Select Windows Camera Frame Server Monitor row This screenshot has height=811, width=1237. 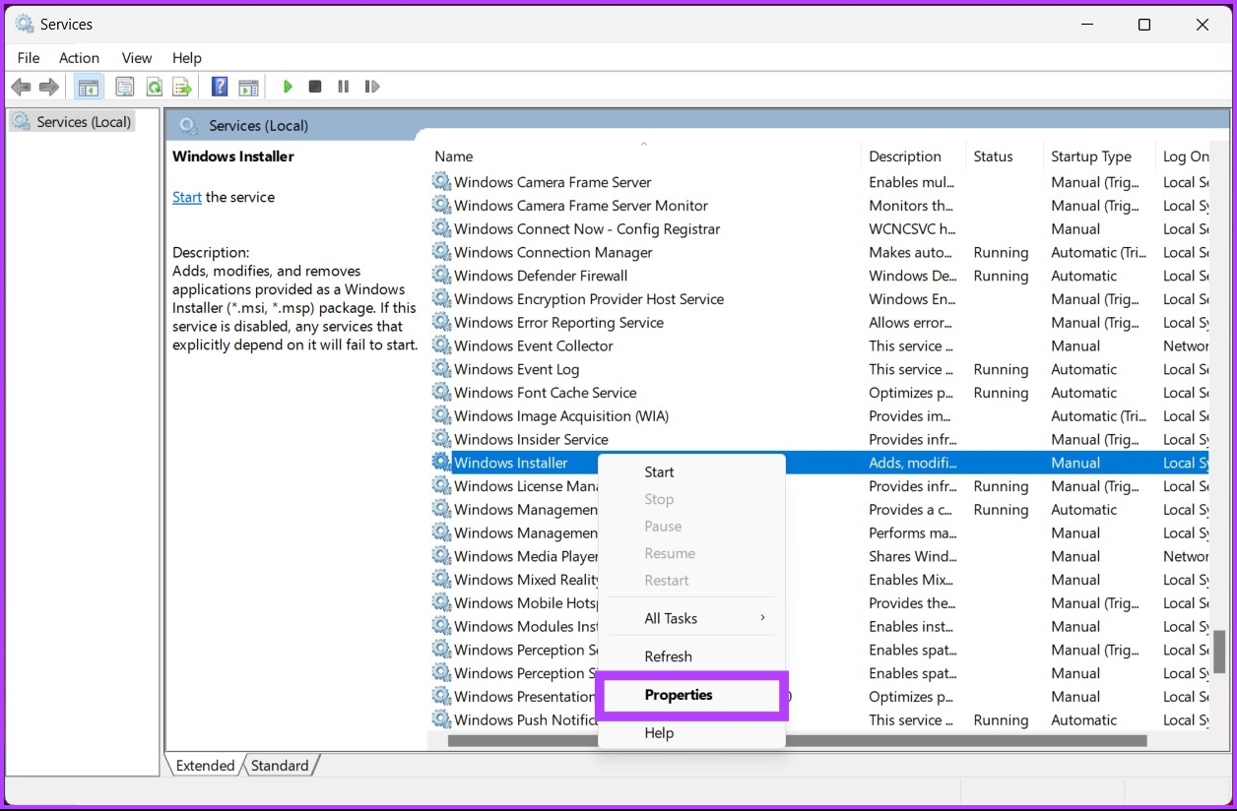820,206
